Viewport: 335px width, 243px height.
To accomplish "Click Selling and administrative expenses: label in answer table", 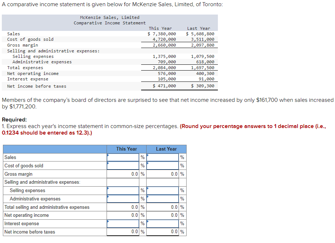I will pyautogui.click(x=42, y=182).
